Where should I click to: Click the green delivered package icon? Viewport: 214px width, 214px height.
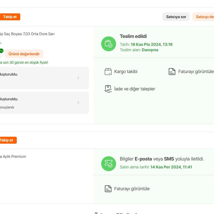pos(108,44)
